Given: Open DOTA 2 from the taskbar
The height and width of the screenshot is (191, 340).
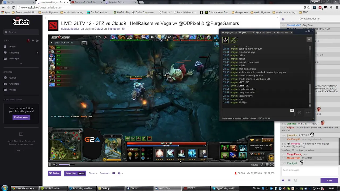Looking at the screenshot, I should pos(196,188).
